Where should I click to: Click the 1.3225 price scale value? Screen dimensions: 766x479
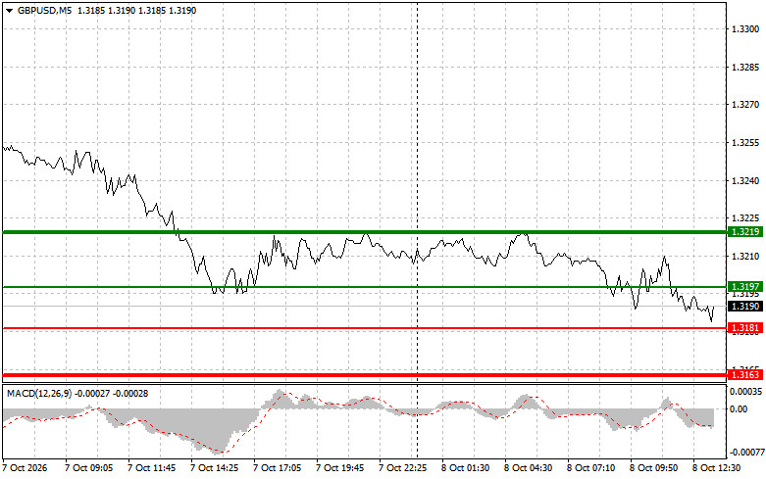click(x=745, y=218)
